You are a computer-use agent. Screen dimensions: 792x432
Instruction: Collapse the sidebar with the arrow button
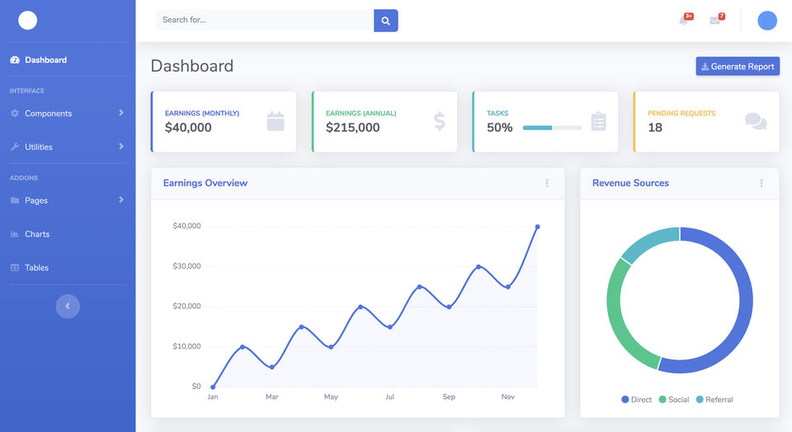pyautogui.click(x=68, y=306)
